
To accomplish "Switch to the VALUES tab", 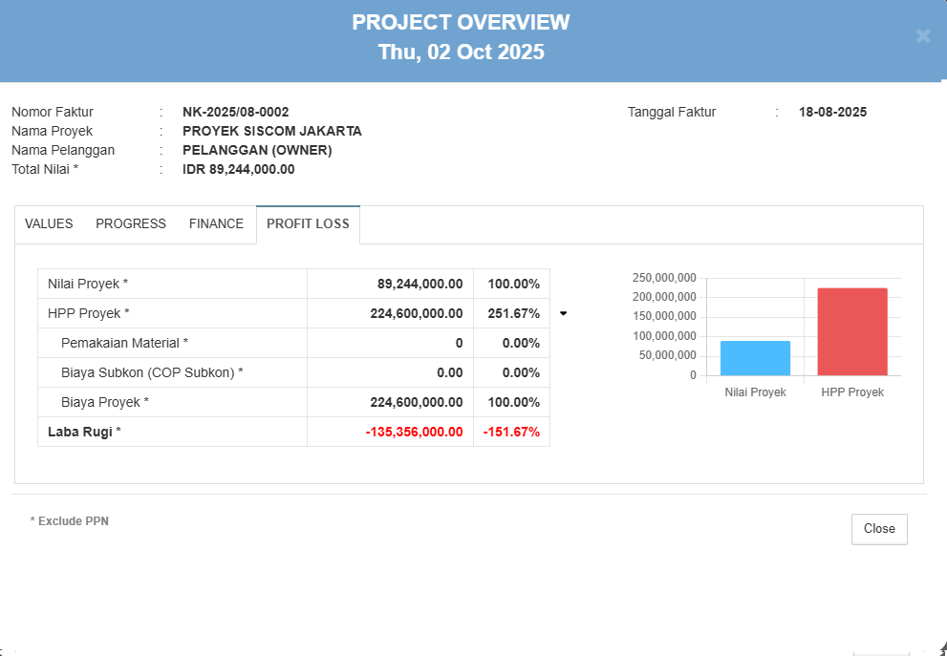I will 49,224.
